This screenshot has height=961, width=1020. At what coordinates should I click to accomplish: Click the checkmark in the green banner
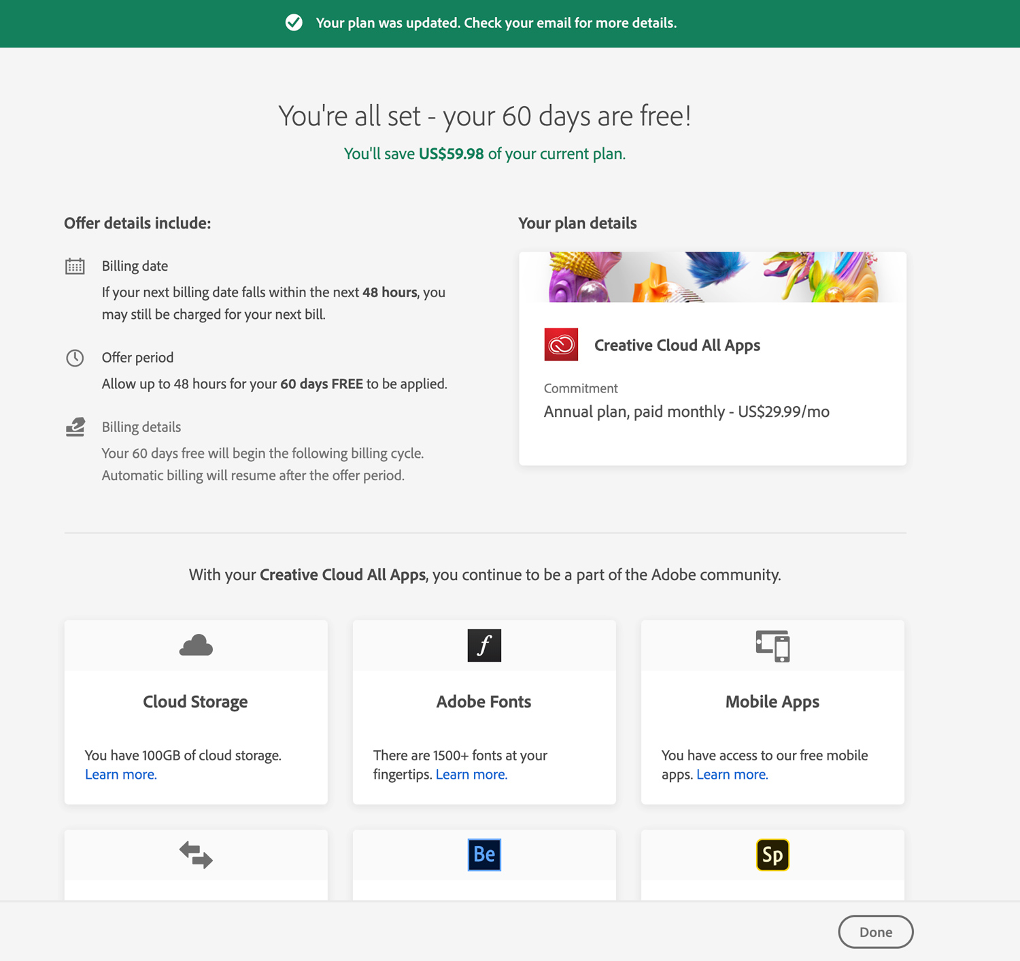point(293,22)
